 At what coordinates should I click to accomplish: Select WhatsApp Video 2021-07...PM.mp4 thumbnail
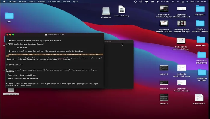point(181,23)
